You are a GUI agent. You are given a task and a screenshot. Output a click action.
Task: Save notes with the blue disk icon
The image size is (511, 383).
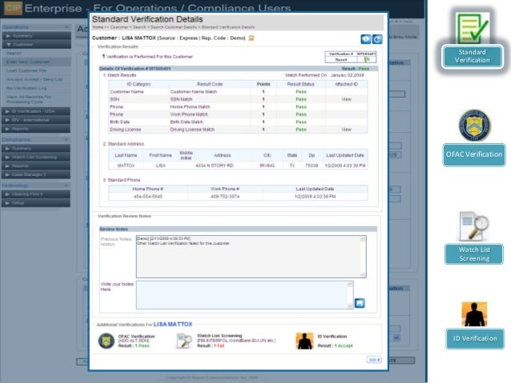point(360,303)
